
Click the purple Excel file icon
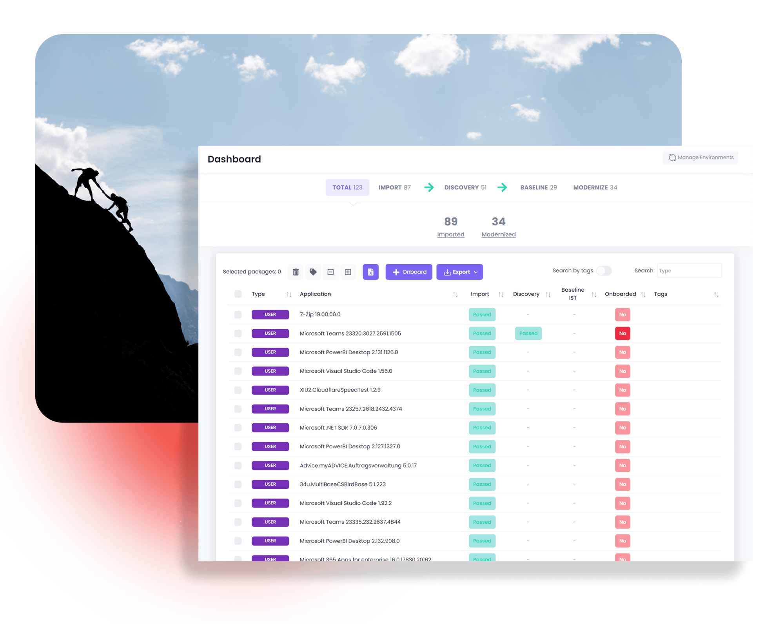[x=370, y=272]
